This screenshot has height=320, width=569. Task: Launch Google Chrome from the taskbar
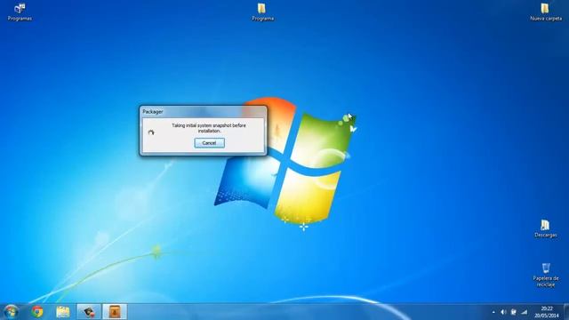[x=37, y=312]
